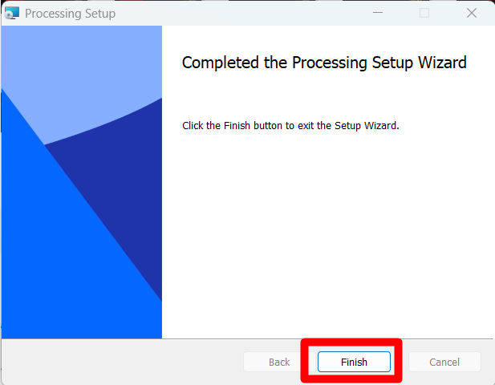Click the grayed-out Back button
The height and width of the screenshot is (385, 495).
coord(279,362)
